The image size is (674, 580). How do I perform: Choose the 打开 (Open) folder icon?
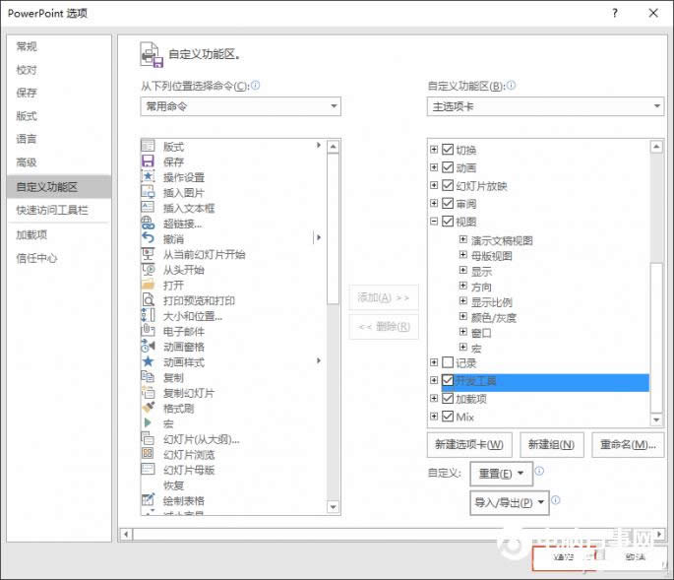149,285
